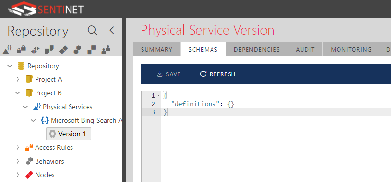Select Project B label in the tree
This screenshot has height=182, width=391.
pos(48,93)
